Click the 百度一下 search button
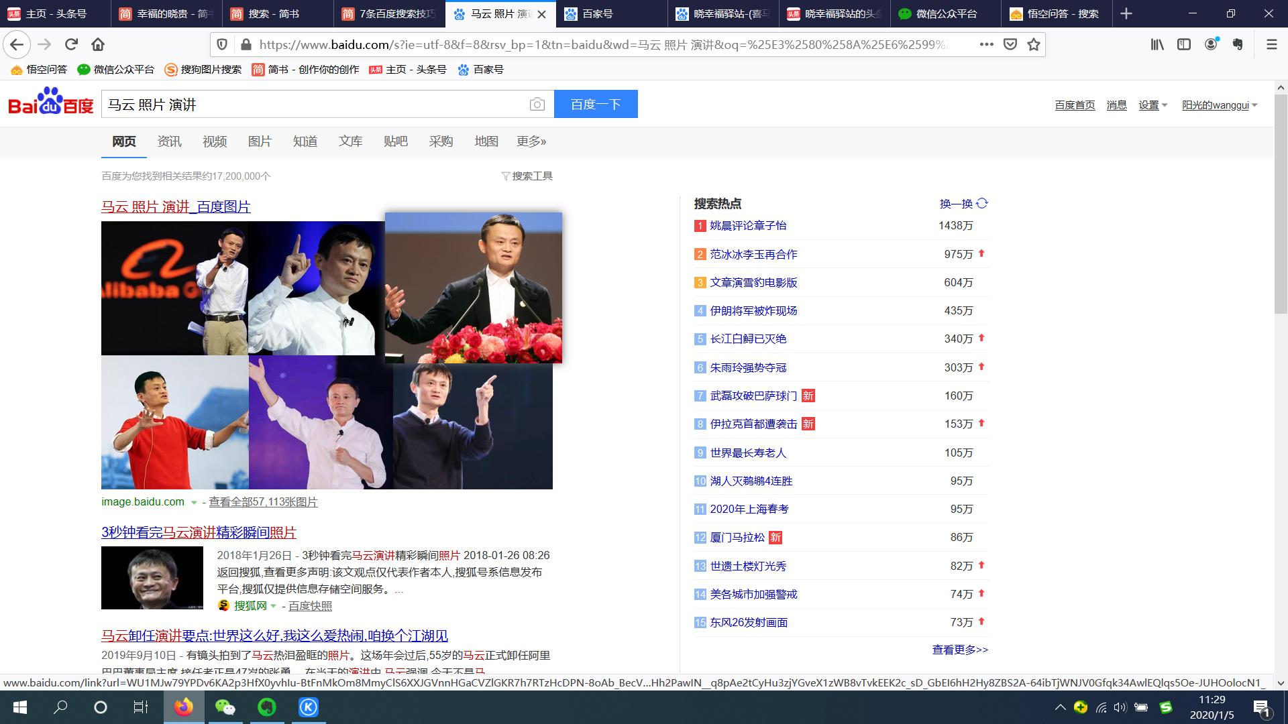The width and height of the screenshot is (1288, 724). coord(596,104)
